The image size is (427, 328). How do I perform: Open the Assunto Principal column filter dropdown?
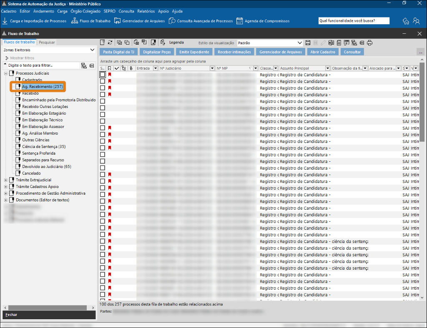[328, 68]
